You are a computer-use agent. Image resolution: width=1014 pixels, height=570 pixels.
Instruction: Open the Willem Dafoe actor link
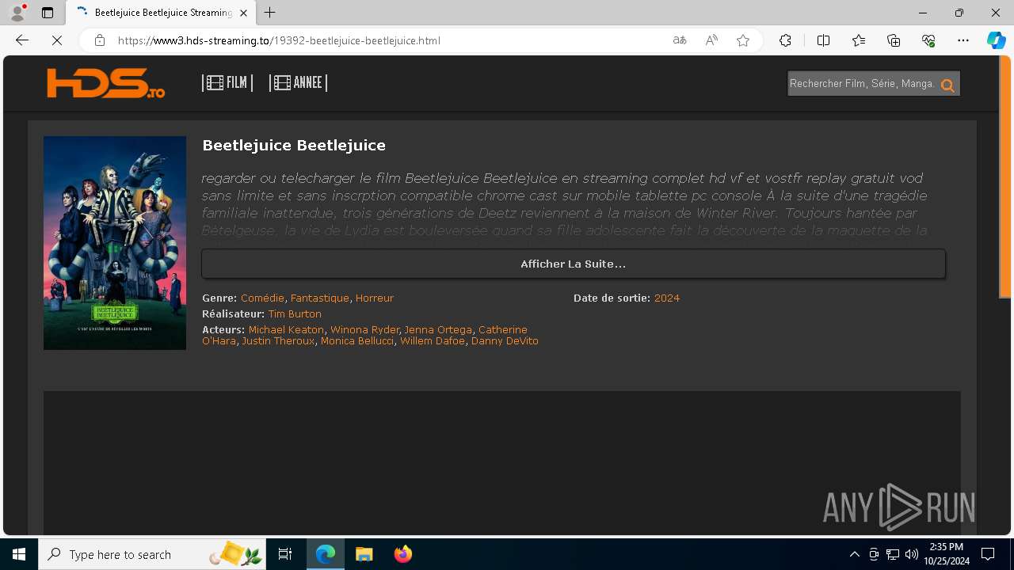[433, 341]
